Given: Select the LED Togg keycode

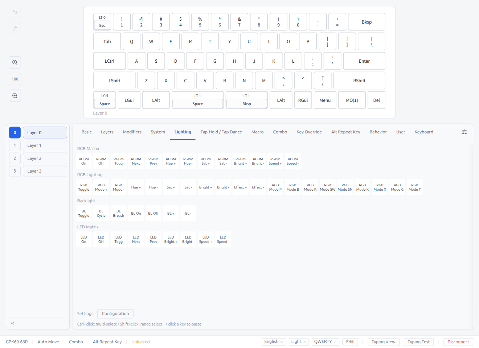Looking at the screenshot, I should point(119,240).
